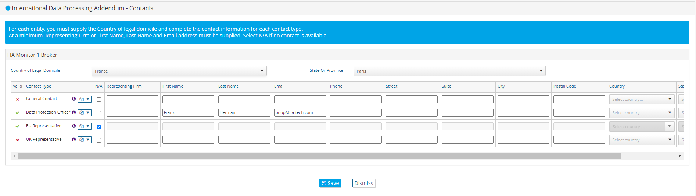Open the copy dropdown for EU Representative
This screenshot has width=696, height=196.
pyautogui.click(x=85, y=126)
